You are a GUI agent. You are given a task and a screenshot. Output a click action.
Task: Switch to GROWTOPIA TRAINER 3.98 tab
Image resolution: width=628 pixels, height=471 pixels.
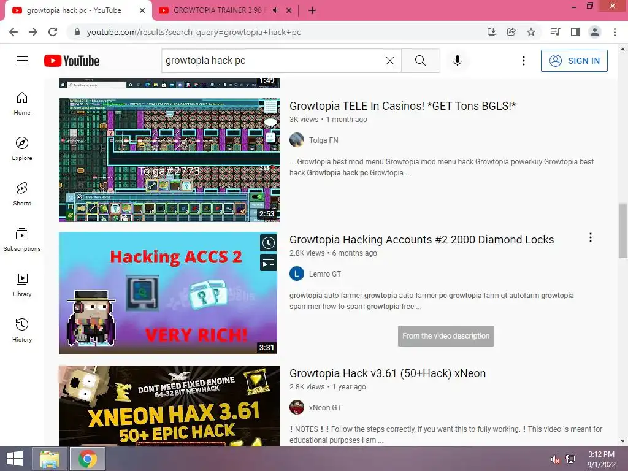[216, 10]
